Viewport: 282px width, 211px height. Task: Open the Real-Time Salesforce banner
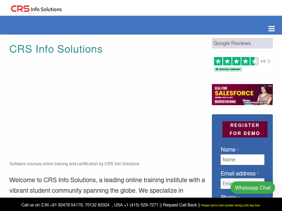tap(242, 95)
